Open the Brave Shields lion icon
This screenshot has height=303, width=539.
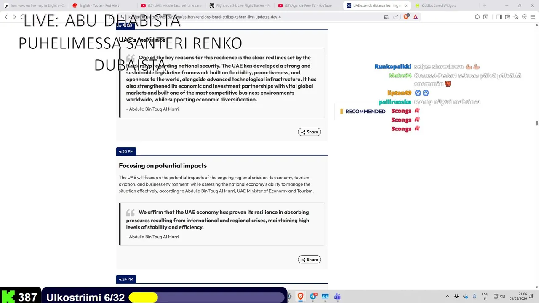[406, 17]
